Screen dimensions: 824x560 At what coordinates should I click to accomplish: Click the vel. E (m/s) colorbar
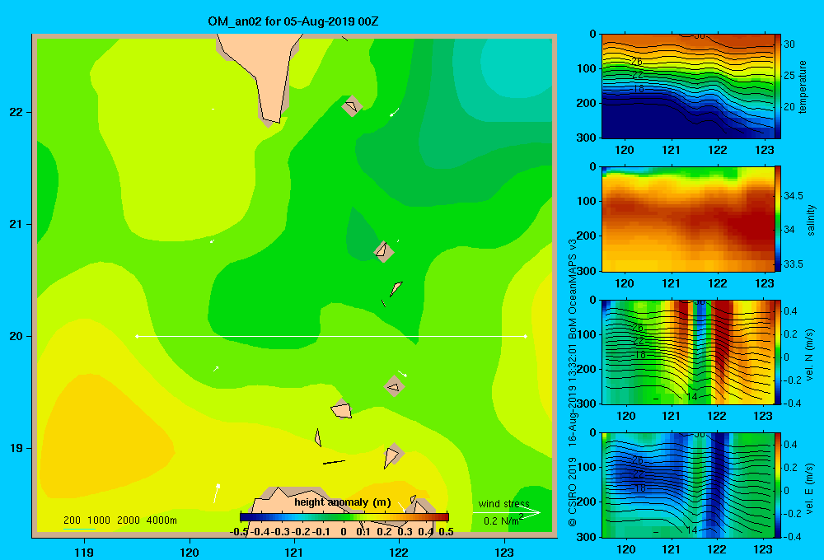(x=778, y=485)
